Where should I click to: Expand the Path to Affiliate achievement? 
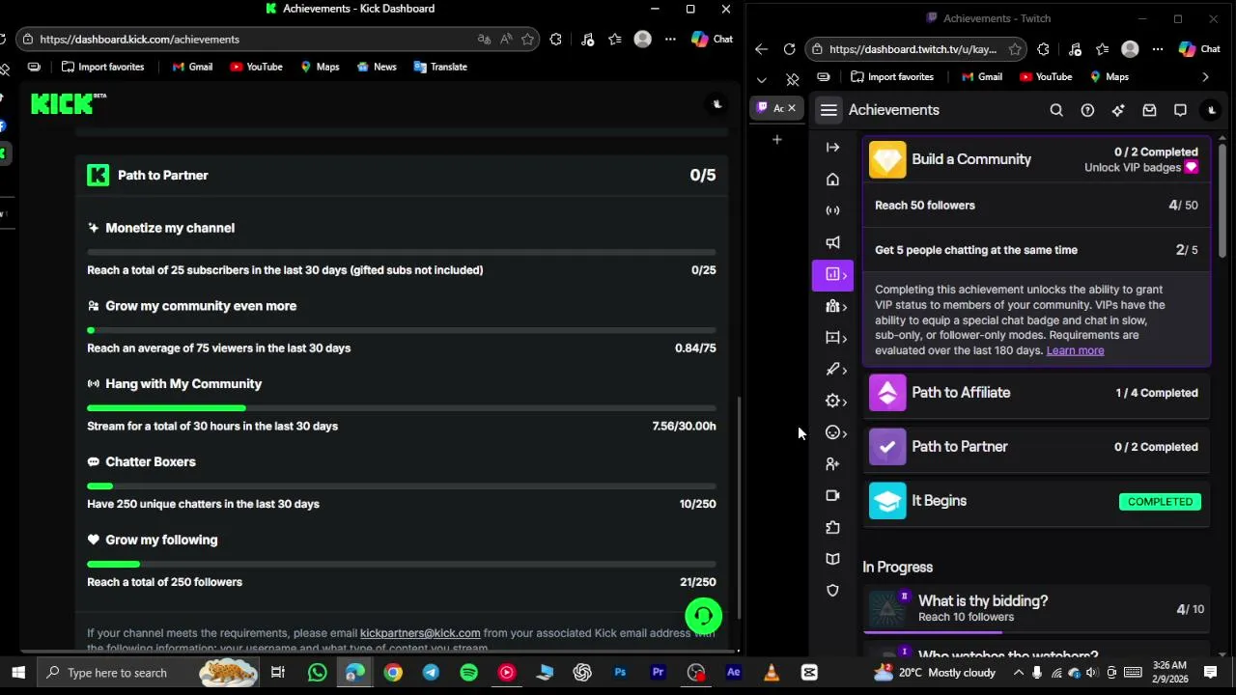tap(1036, 393)
